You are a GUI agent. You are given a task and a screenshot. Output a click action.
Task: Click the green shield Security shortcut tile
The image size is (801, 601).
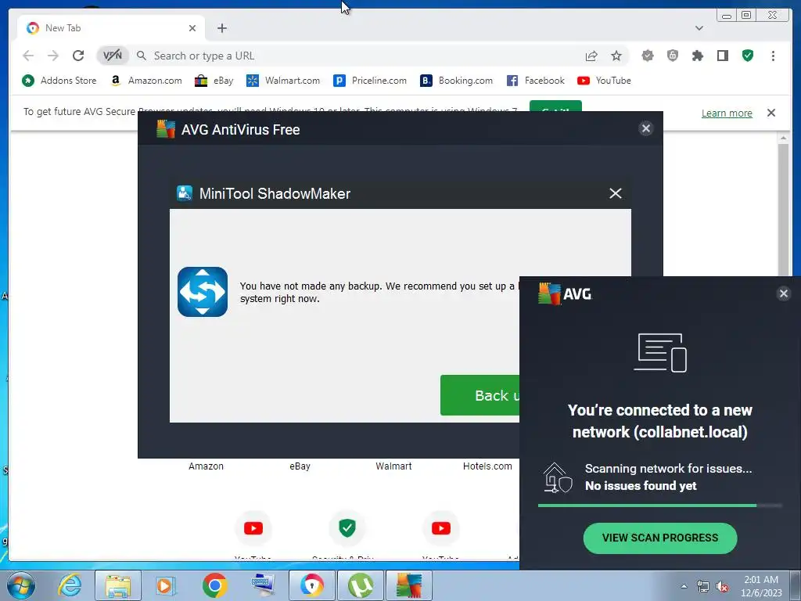click(347, 528)
